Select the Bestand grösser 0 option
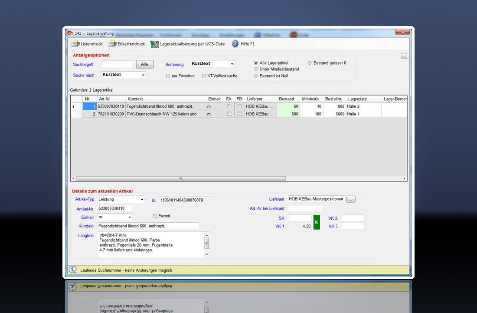This screenshot has height=313, width=477. [x=310, y=63]
